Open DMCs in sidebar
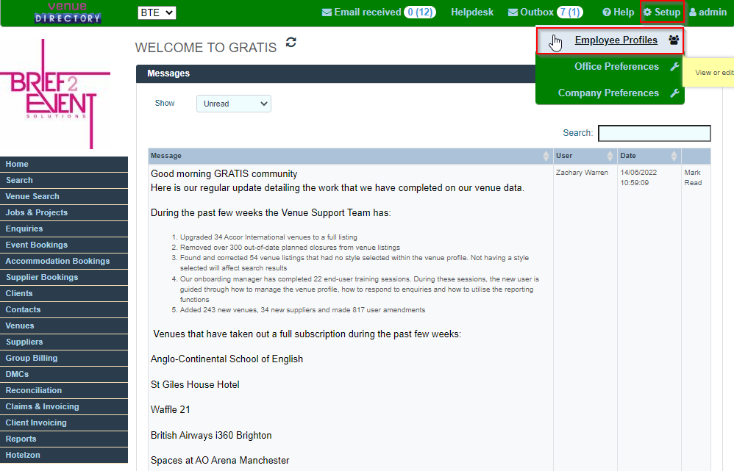734x471 pixels. (64, 374)
